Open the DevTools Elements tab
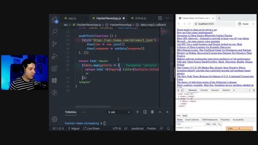Screen dimensions: 258x145 tap(193, 90)
